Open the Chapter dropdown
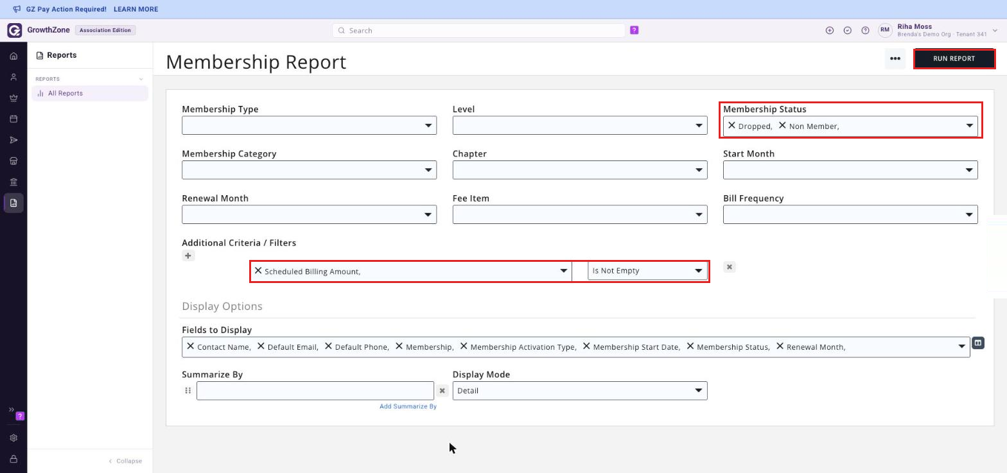Image resolution: width=1007 pixels, height=473 pixels. point(580,170)
